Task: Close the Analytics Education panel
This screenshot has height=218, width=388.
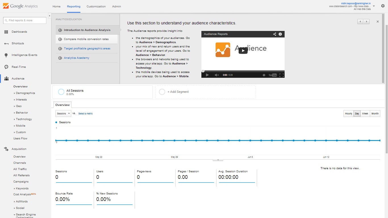Action: coord(377,22)
